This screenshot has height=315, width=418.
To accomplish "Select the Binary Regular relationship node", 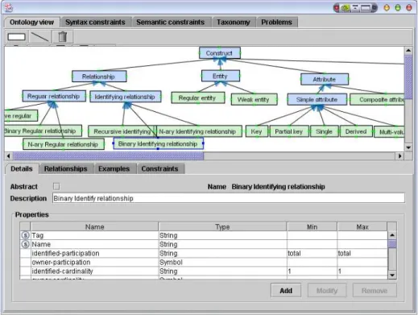I will [43, 131].
